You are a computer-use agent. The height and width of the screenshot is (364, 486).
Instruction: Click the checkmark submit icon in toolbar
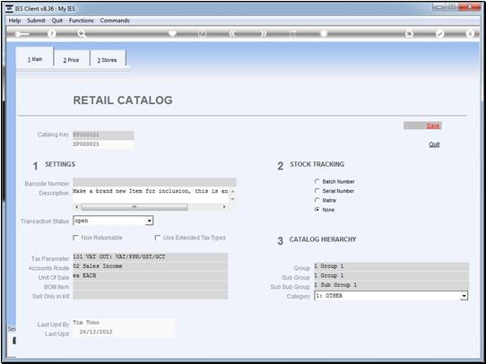click(x=439, y=34)
